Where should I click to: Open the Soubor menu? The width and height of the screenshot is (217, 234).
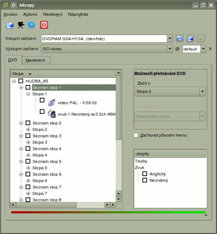coord(10,14)
